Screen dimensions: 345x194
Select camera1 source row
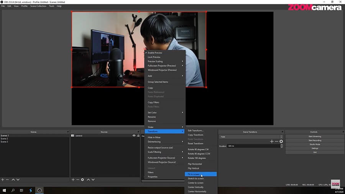coord(105,136)
